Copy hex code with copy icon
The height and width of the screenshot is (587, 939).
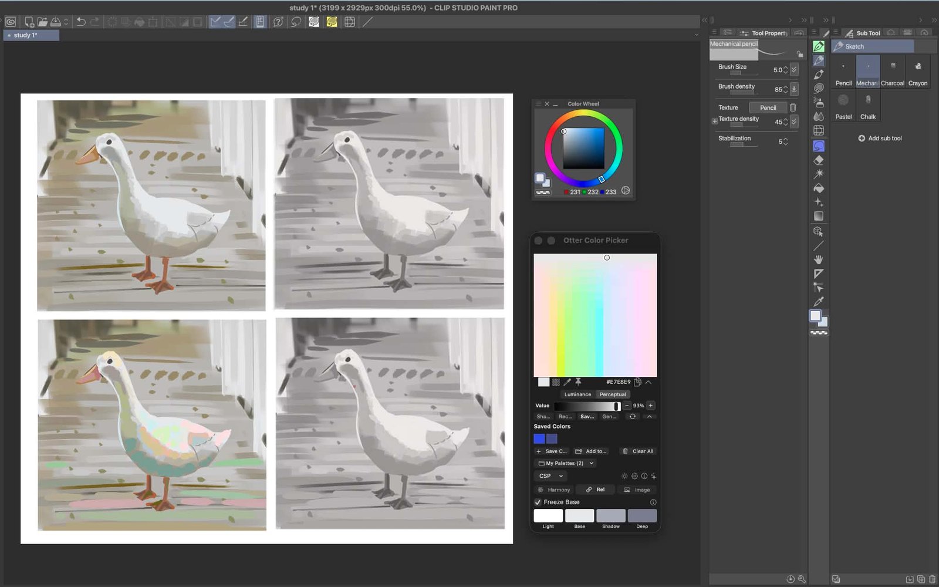[x=637, y=382]
